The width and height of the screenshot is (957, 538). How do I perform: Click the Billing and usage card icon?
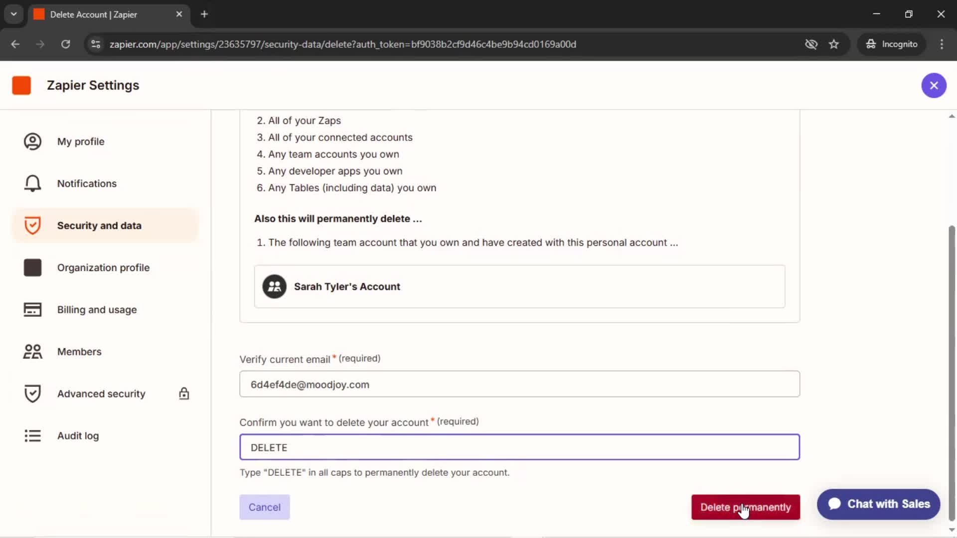pyautogui.click(x=32, y=309)
